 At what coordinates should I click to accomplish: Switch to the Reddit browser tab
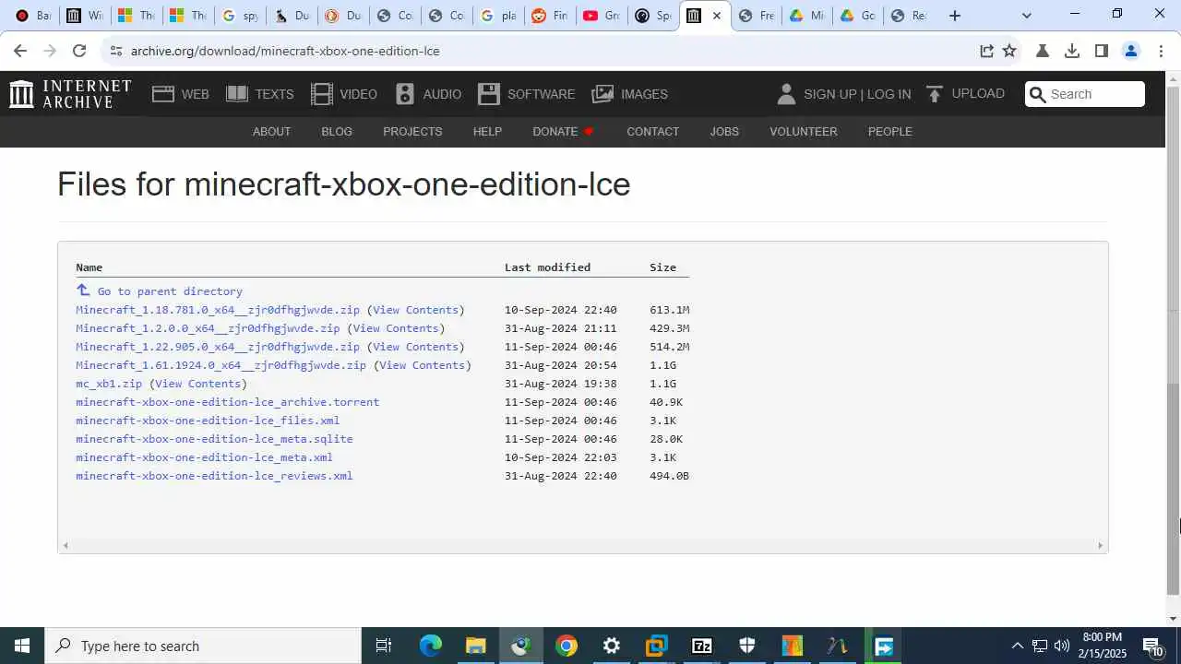[550, 16]
